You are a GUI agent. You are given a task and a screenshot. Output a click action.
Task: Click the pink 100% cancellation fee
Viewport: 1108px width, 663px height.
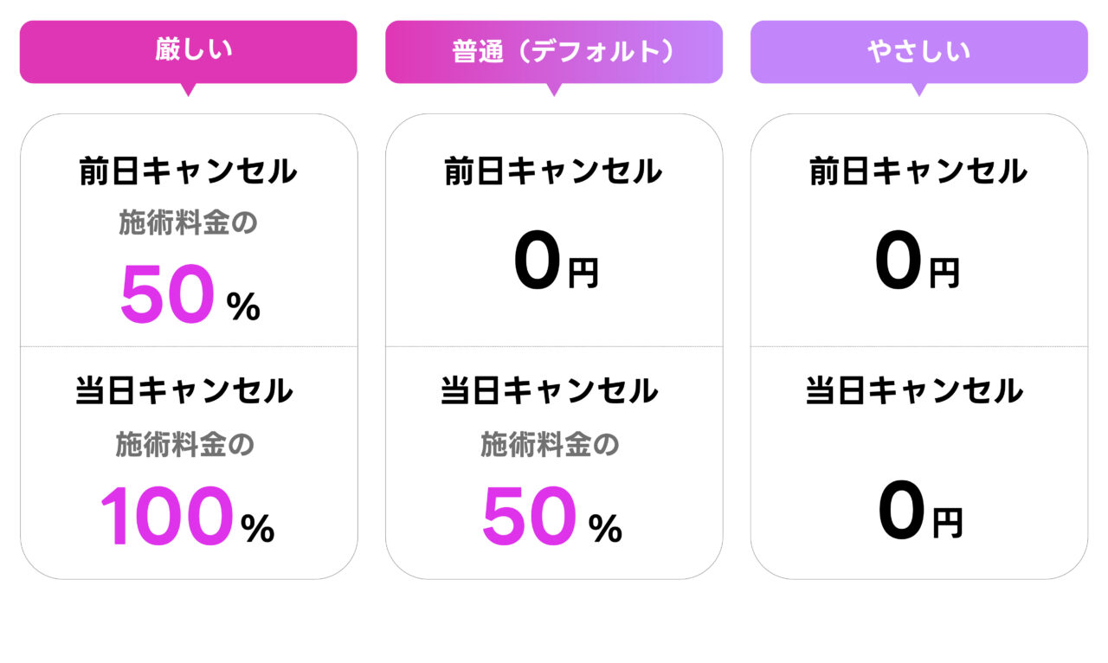coord(187,518)
